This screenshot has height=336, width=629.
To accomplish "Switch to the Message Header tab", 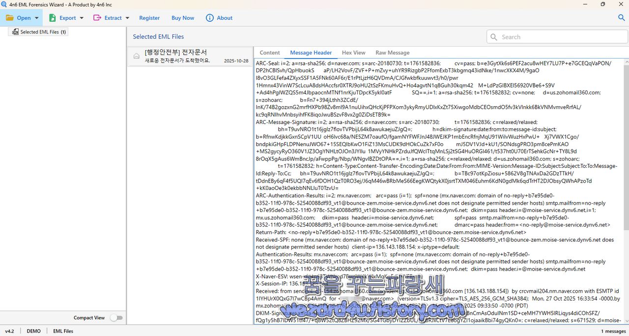I will click(311, 53).
